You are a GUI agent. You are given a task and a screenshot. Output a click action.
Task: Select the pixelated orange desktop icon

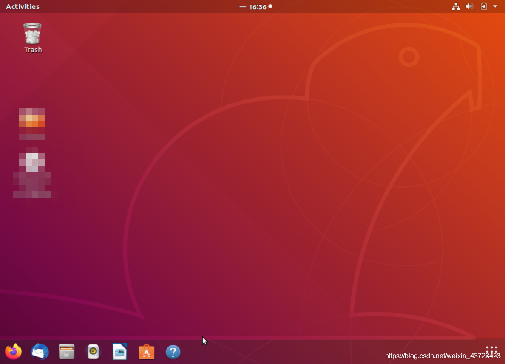[x=31, y=124]
